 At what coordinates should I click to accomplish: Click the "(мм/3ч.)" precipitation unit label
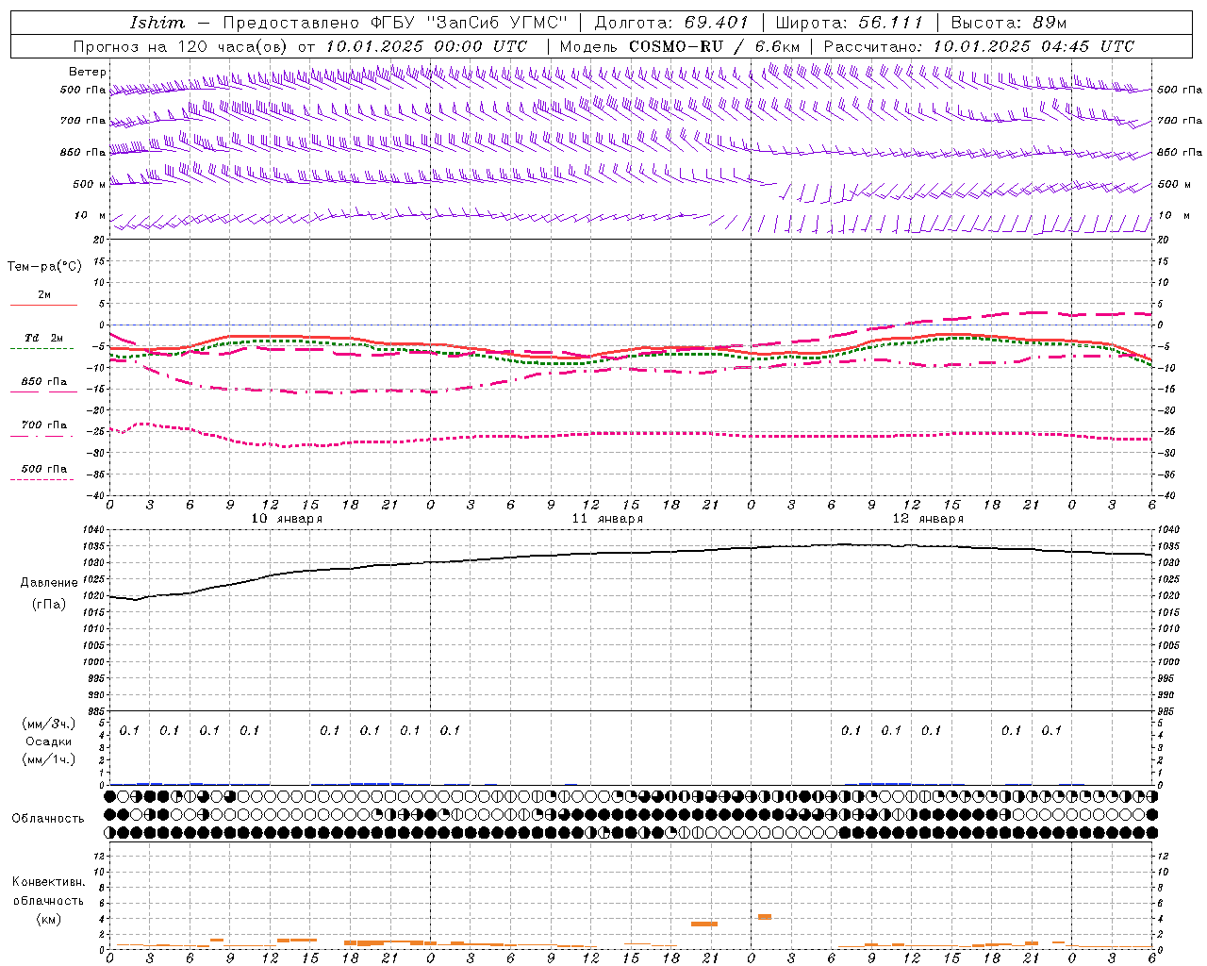[x=49, y=724]
